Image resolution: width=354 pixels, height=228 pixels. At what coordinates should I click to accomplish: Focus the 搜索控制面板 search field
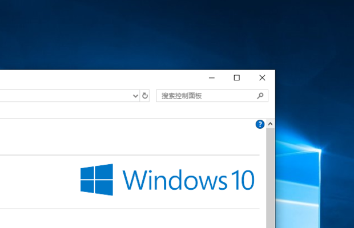212,96
